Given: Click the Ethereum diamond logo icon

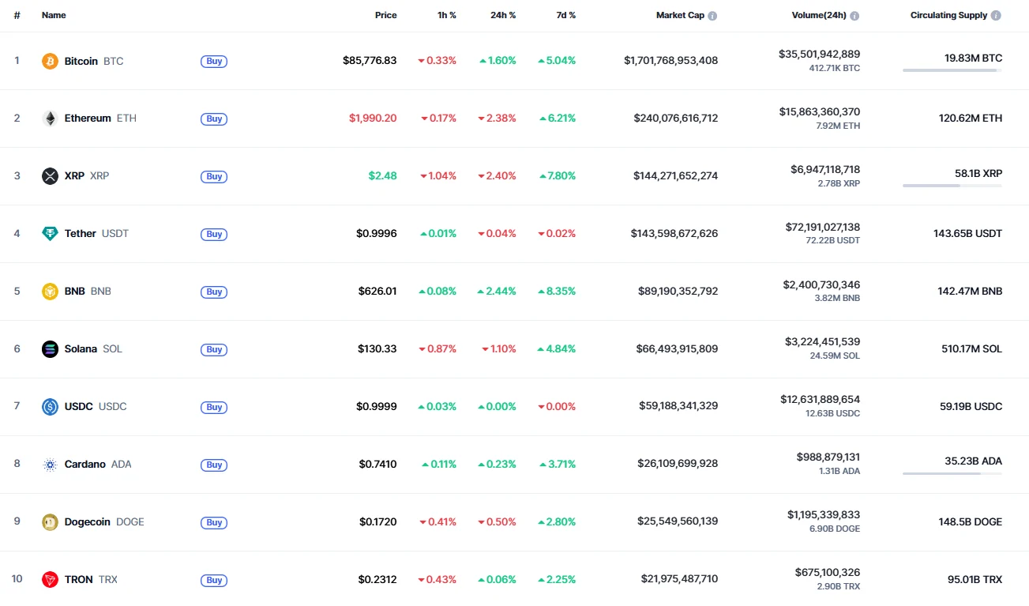Looking at the screenshot, I should coord(50,119).
